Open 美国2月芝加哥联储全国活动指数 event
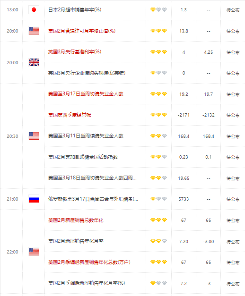This screenshot has height=296, width=245. [x=83, y=157]
